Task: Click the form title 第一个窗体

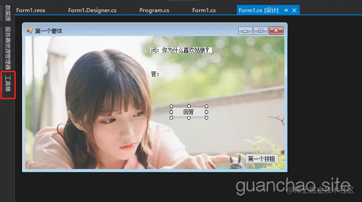Action: [x=49, y=31]
